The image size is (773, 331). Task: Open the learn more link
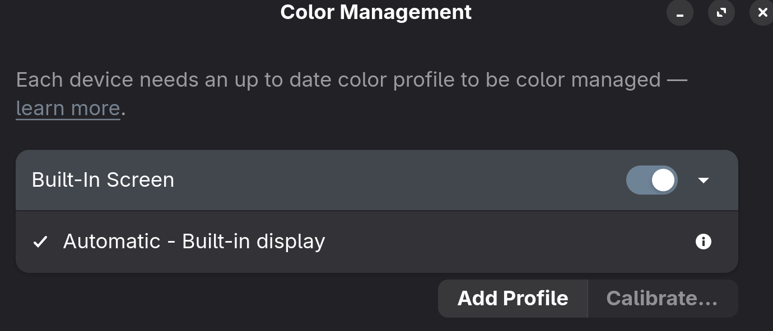[x=68, y=108]
